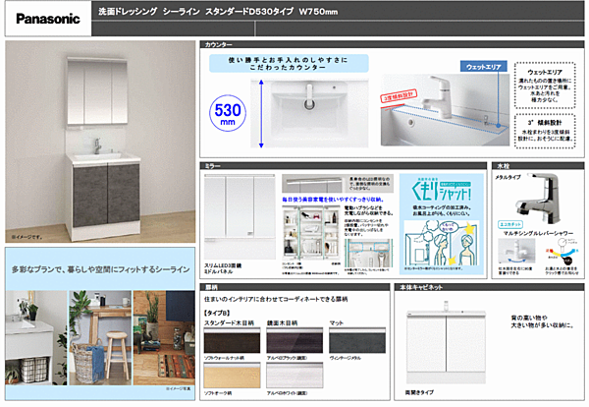The width and height of the screenshot is (589, 407).
Task: Click the マルチシングルレバーシャワー label
Action: click(538, 233)
